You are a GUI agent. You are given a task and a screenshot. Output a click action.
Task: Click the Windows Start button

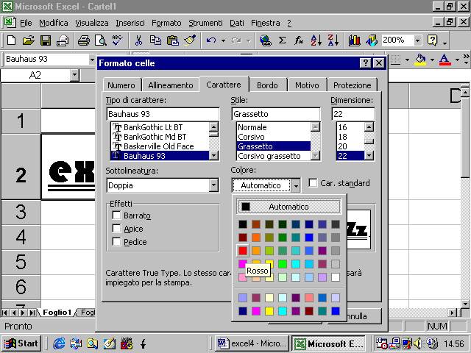pos(21,343)
